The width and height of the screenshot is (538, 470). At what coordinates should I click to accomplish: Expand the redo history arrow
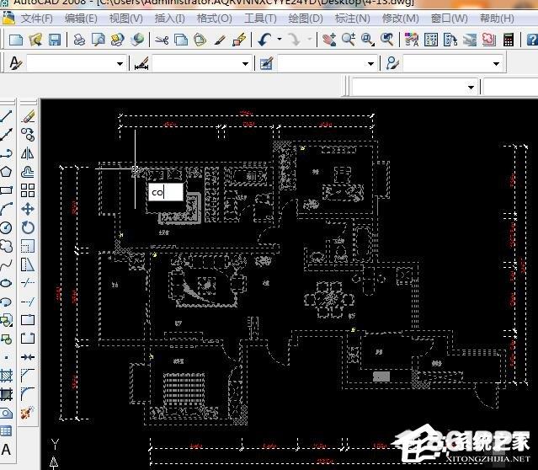[310, 40]
